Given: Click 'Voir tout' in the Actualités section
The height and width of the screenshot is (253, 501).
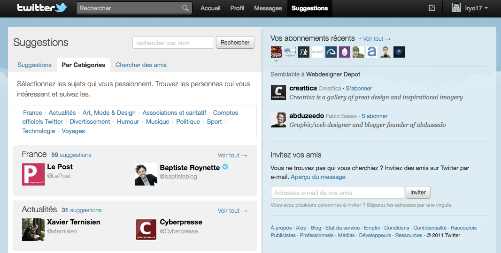Looking at the screenshot, I should point(232,211).
